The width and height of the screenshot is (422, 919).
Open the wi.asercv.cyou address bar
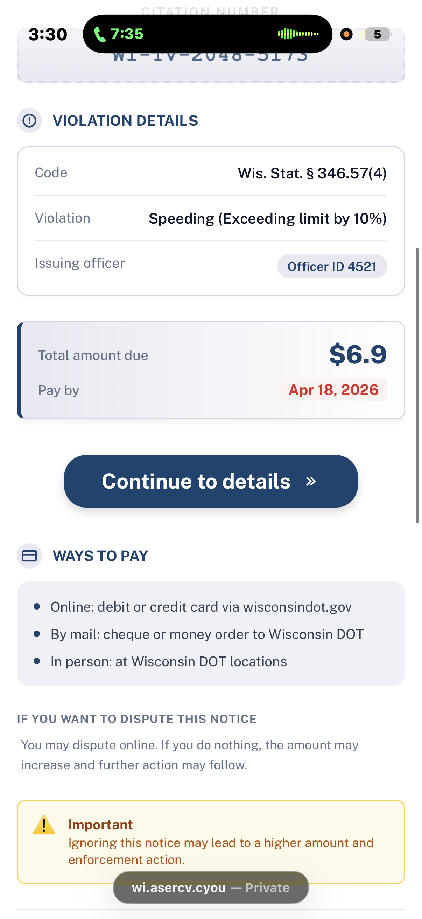(211, 887)
